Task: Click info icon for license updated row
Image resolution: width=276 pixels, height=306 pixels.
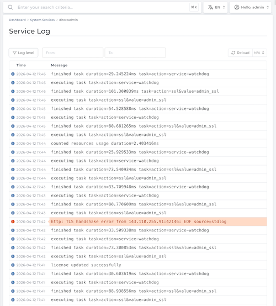Action: click(13, 265)
